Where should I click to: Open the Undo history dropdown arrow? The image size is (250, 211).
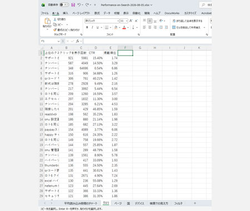click(x=82, y=5)
